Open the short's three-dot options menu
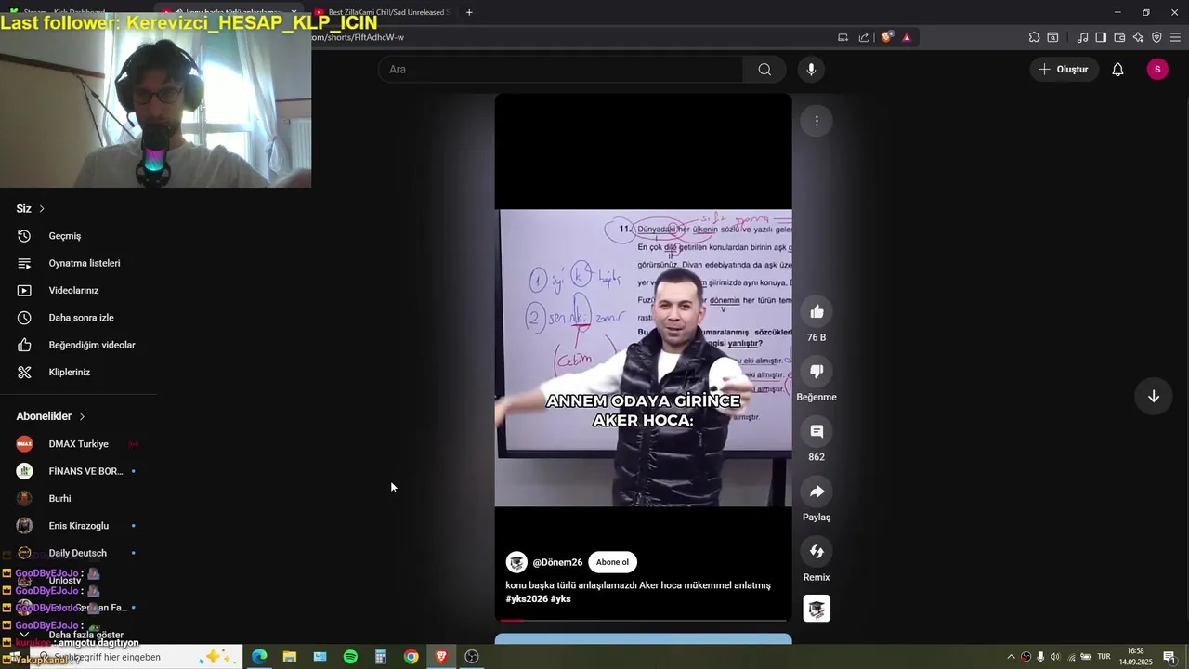 817,121
